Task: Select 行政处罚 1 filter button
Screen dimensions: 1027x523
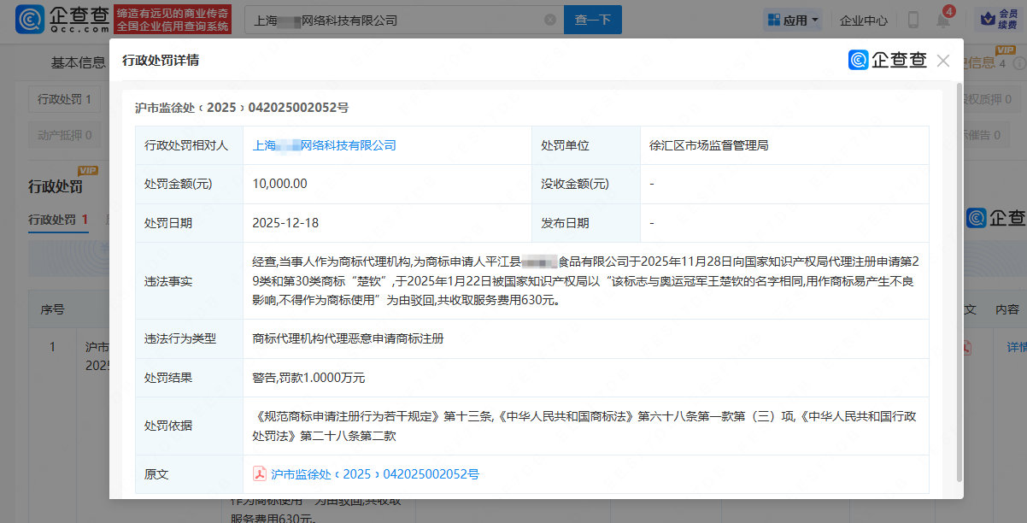Action: (65, 99)
